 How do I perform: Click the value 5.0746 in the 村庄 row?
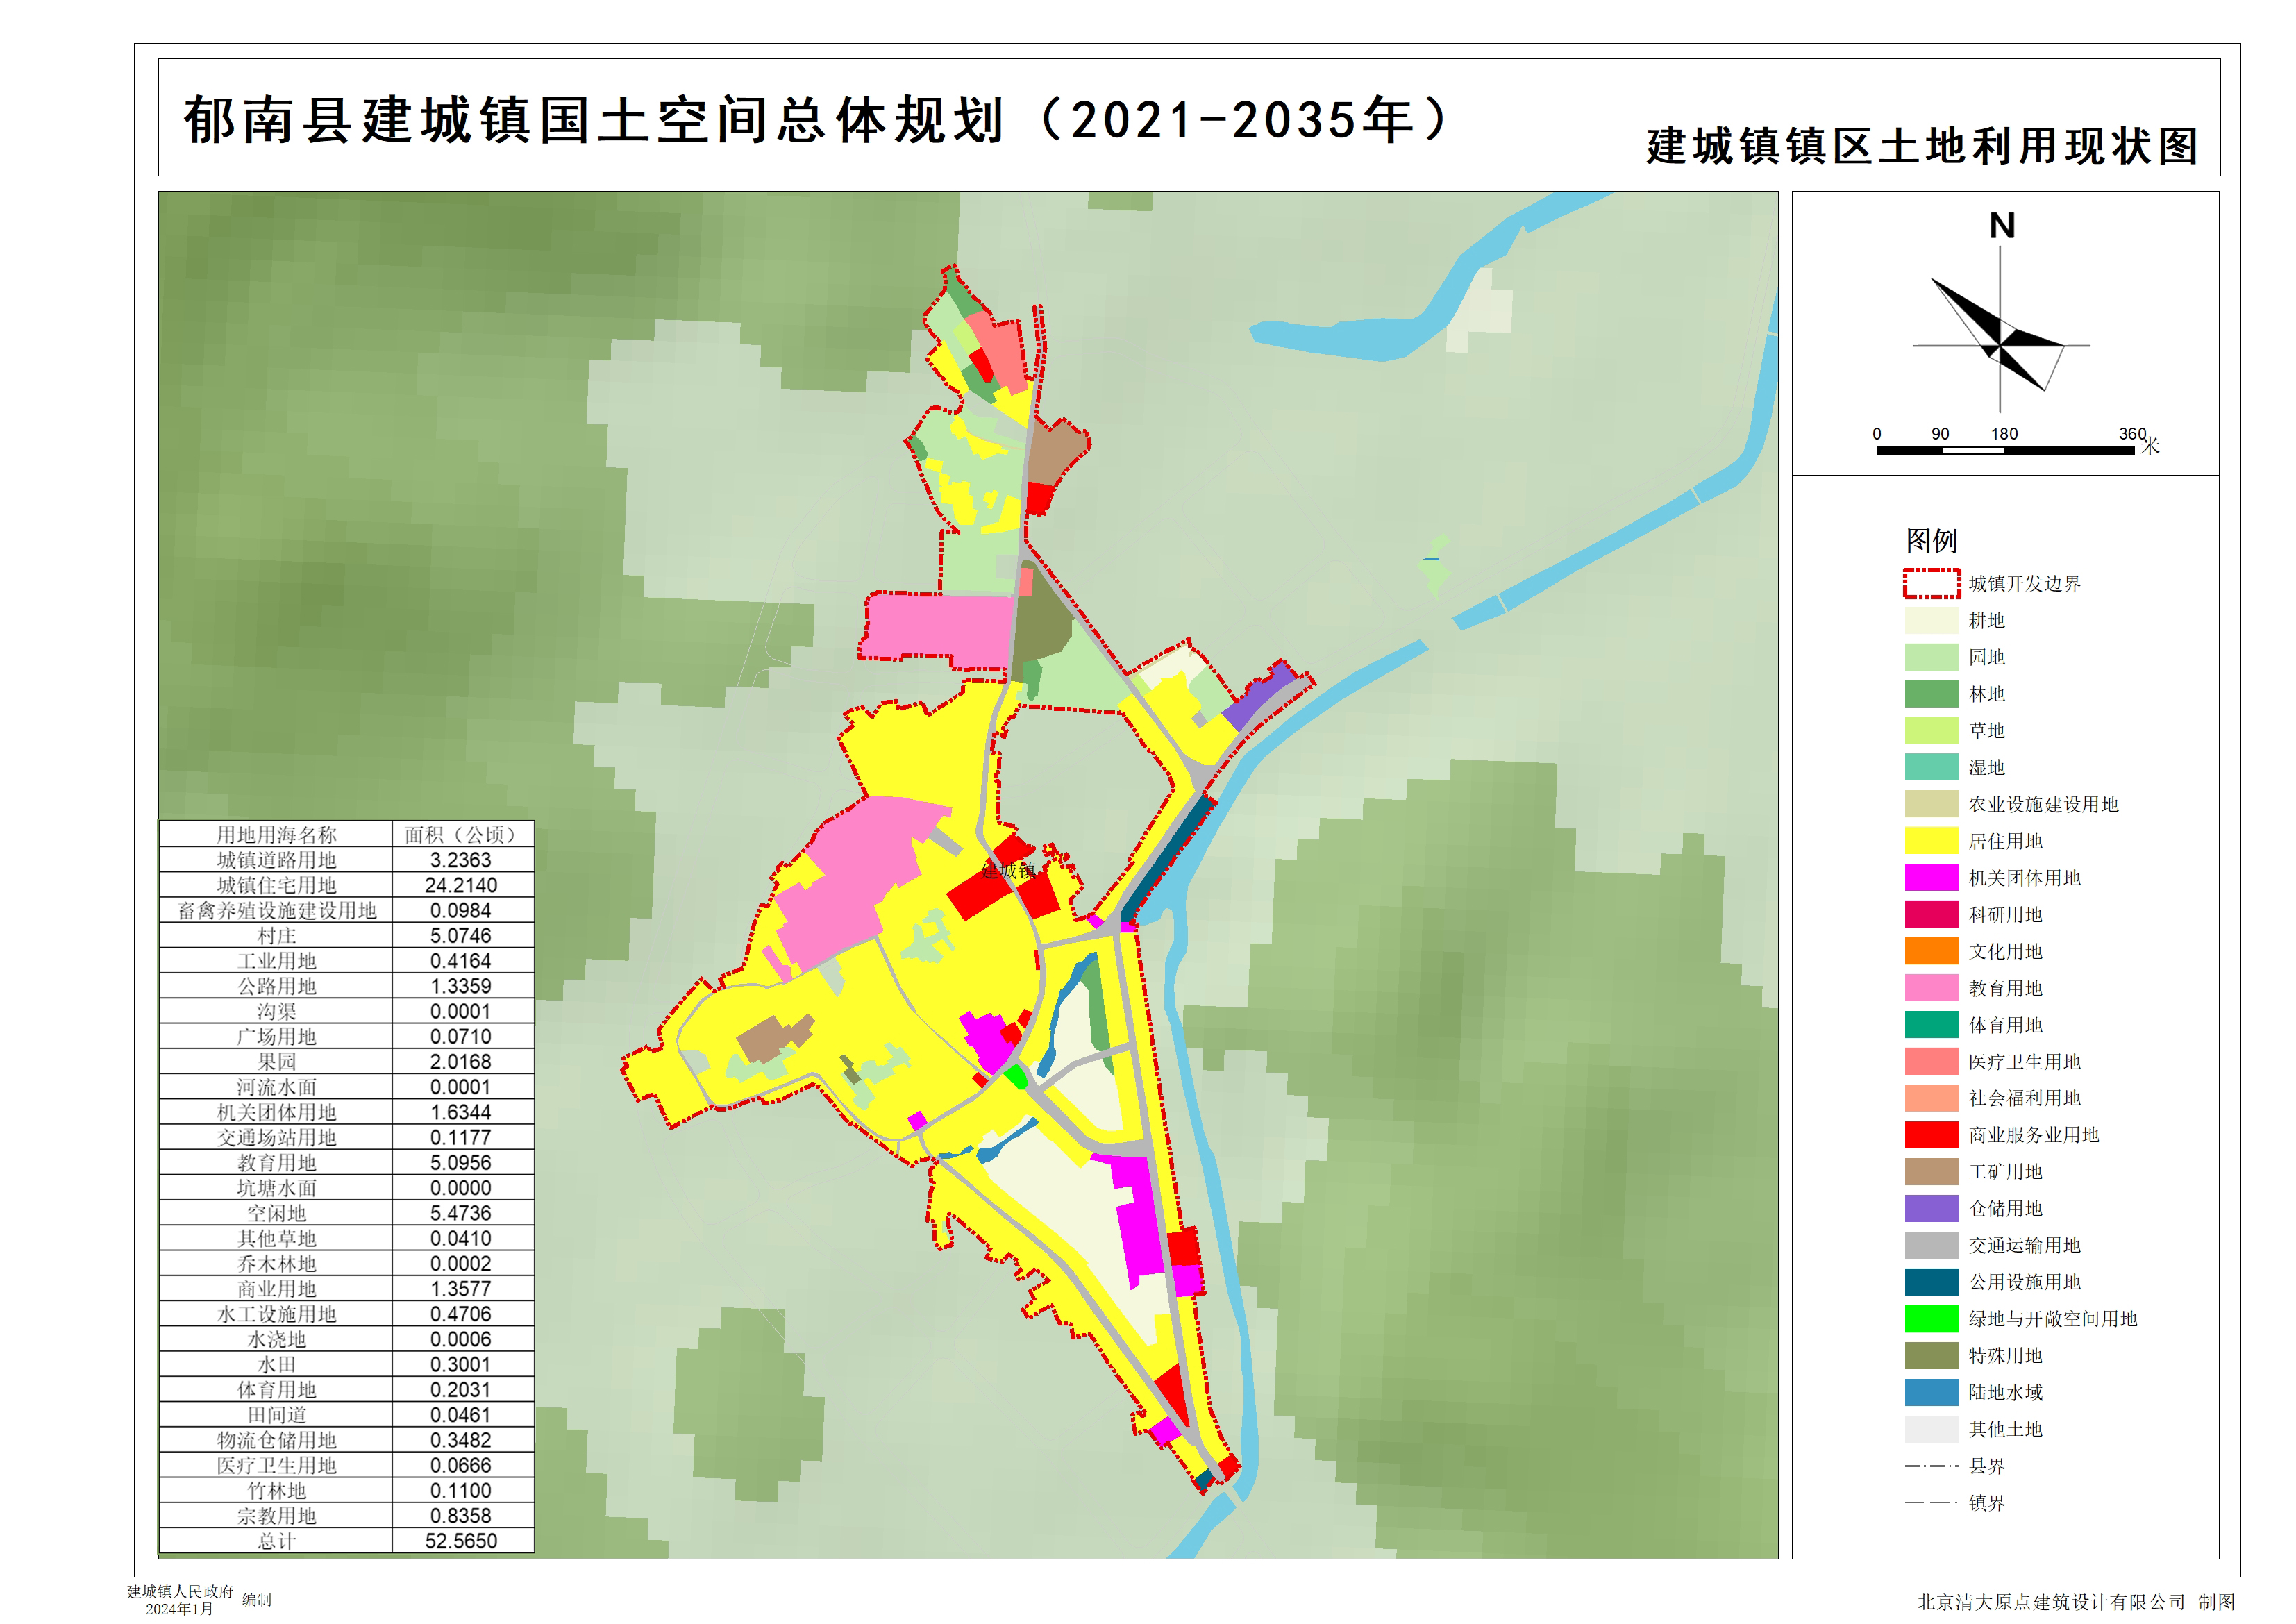461,936
